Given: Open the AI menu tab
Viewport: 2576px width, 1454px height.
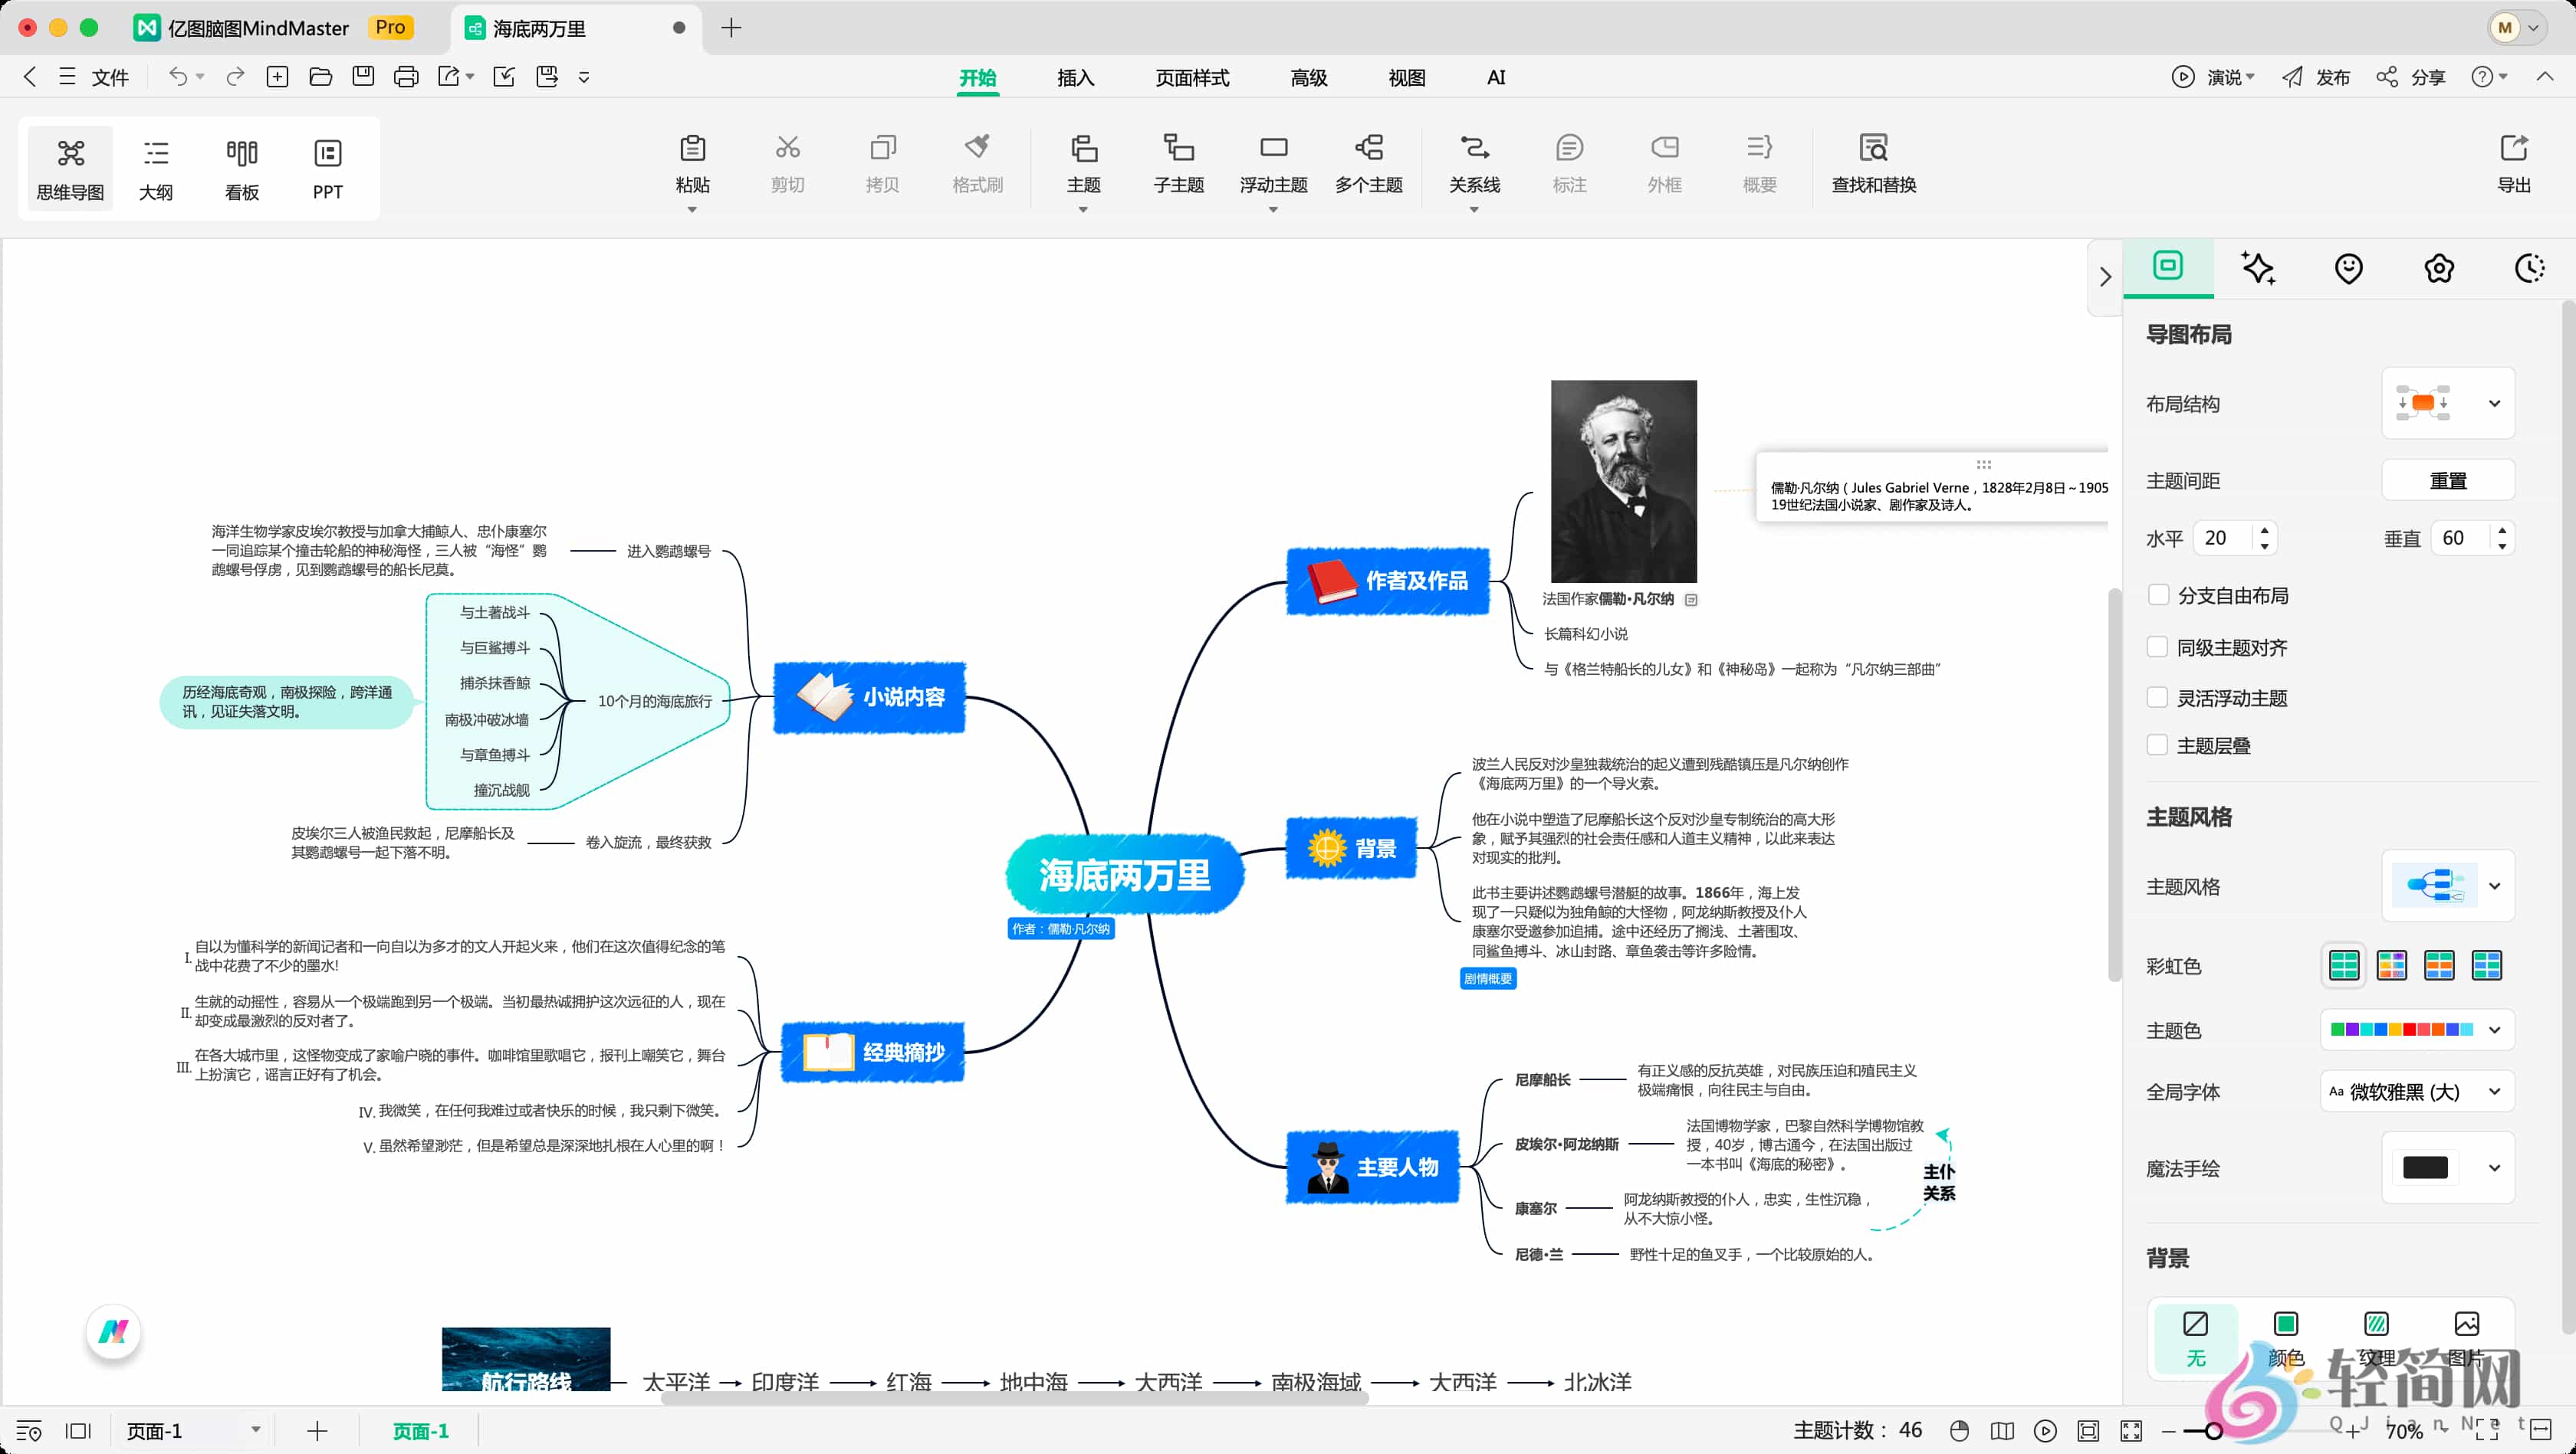Looking at the screenshot, I should pos(1496,77).
